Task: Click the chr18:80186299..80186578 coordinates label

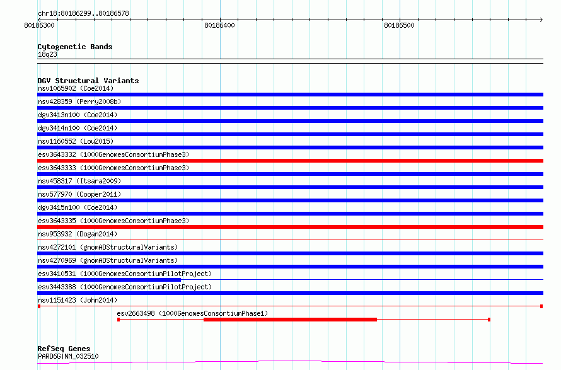Action: (x=83, y=13)
